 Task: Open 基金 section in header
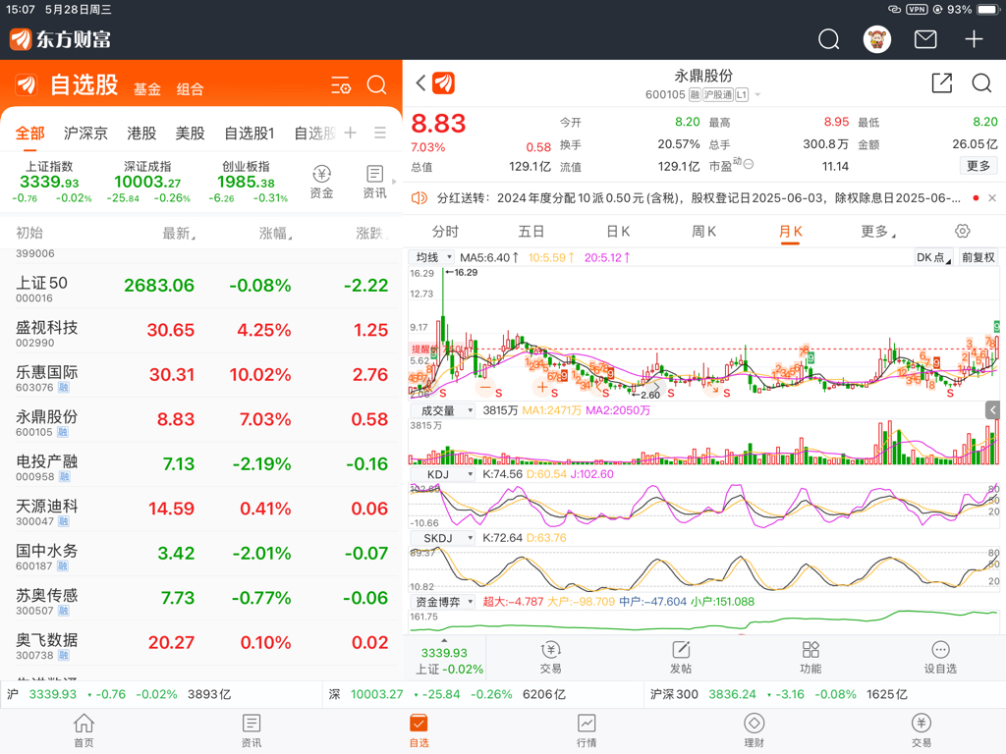147,89
